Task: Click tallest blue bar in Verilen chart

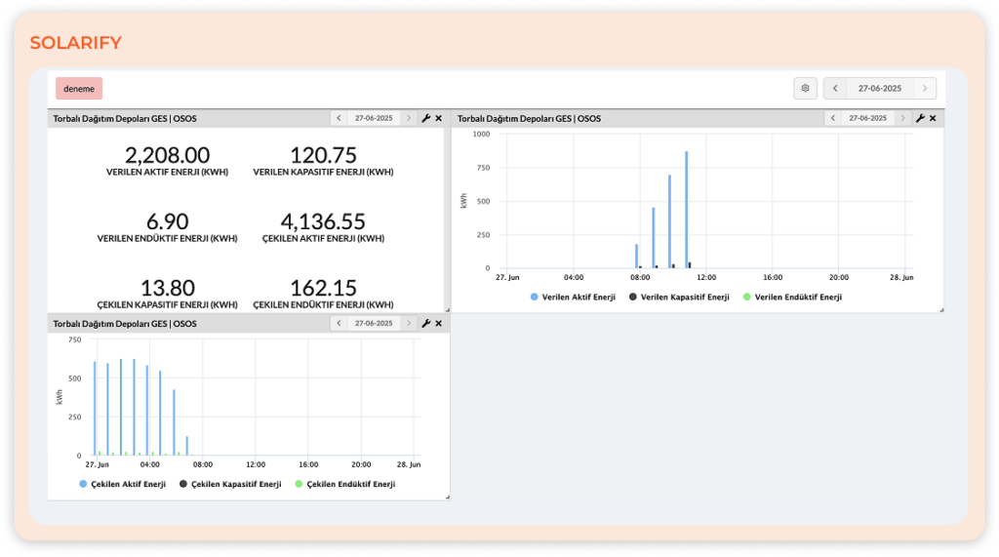Action: click(x=686, y=210)
